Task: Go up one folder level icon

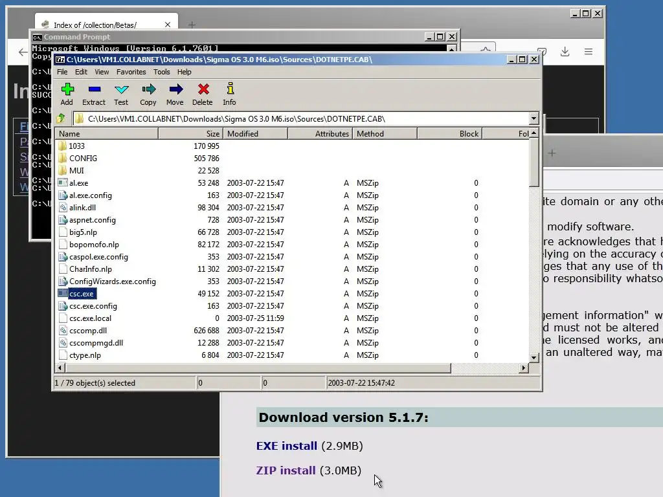Action: [62, 119]
